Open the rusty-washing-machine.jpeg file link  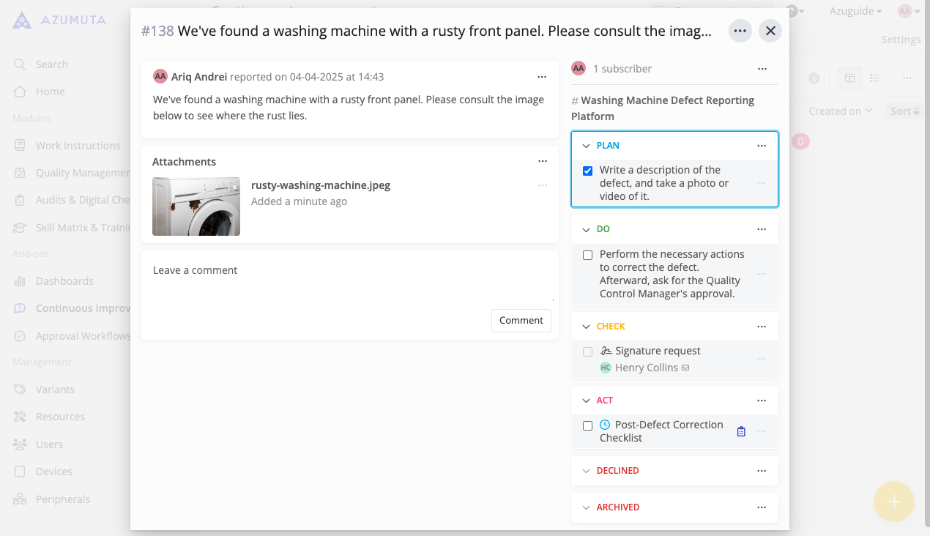(321, 185)
